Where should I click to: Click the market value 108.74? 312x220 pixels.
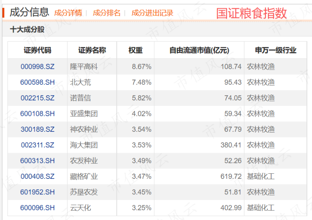pos(231,66)
